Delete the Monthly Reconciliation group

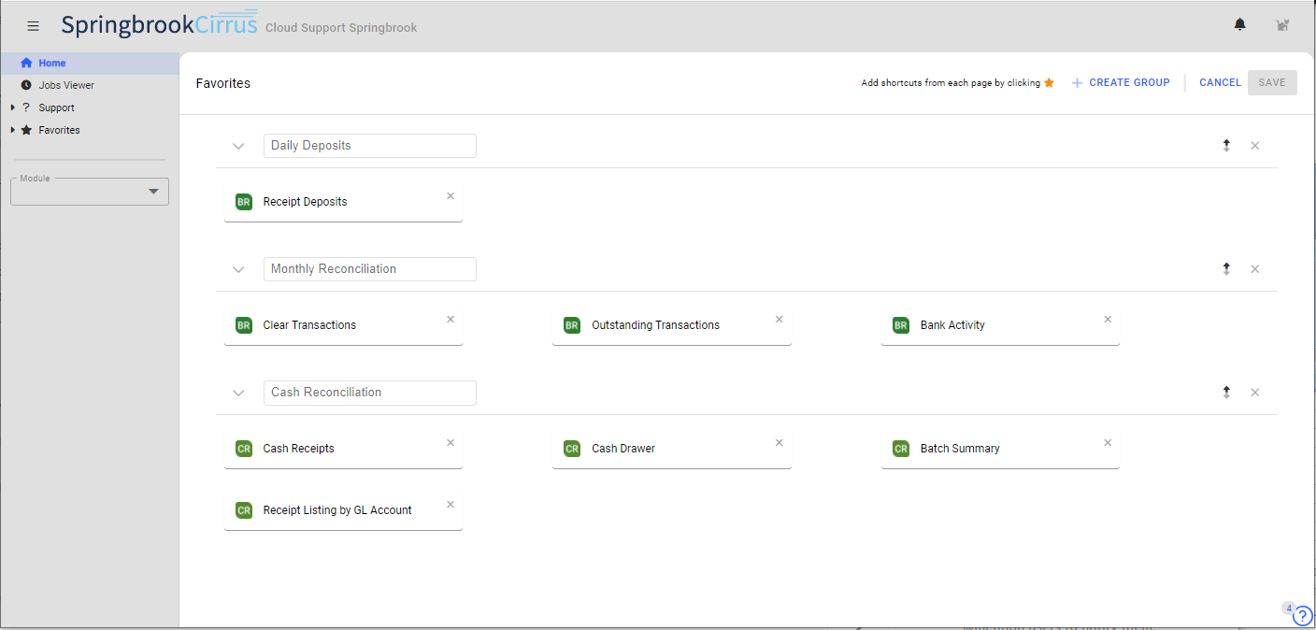point(1255,269)
